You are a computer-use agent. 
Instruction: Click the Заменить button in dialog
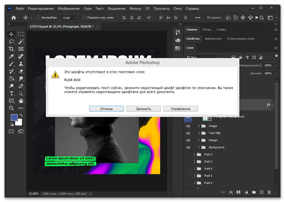(x=144, y=109)
